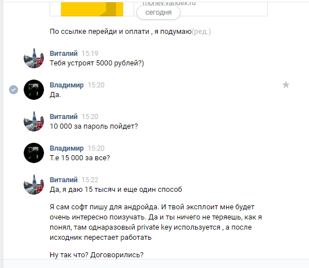Open Владимир's avatar next to "Т.е 15 000"
The image size is (309, 268).
point(34,153)
